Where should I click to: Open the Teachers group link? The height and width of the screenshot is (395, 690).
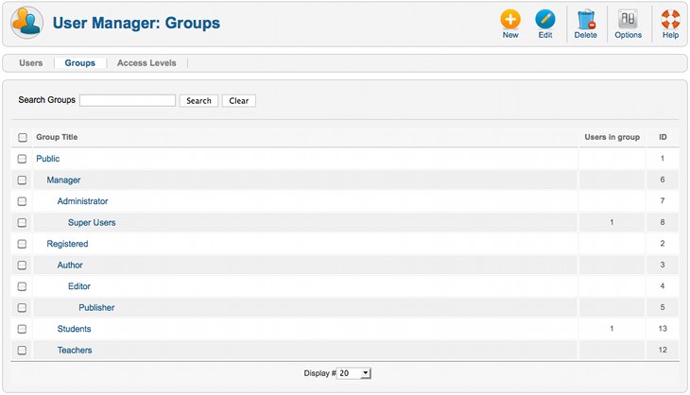[75, 351]
